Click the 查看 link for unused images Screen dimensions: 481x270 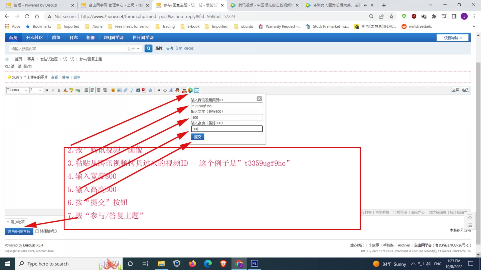(54, 77)
